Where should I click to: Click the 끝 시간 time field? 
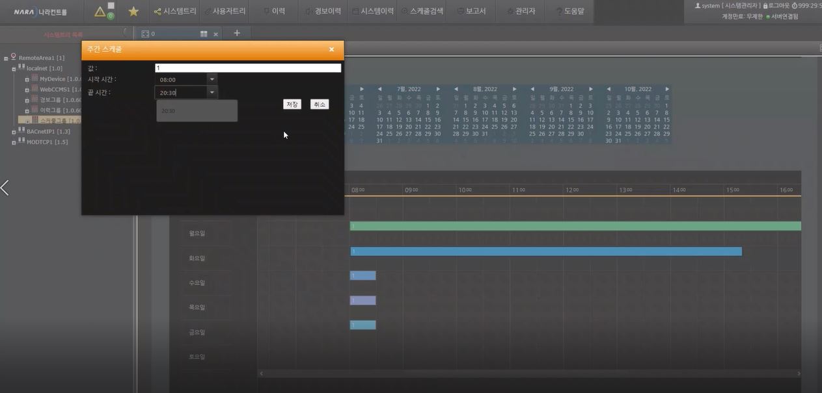point(181,93)
